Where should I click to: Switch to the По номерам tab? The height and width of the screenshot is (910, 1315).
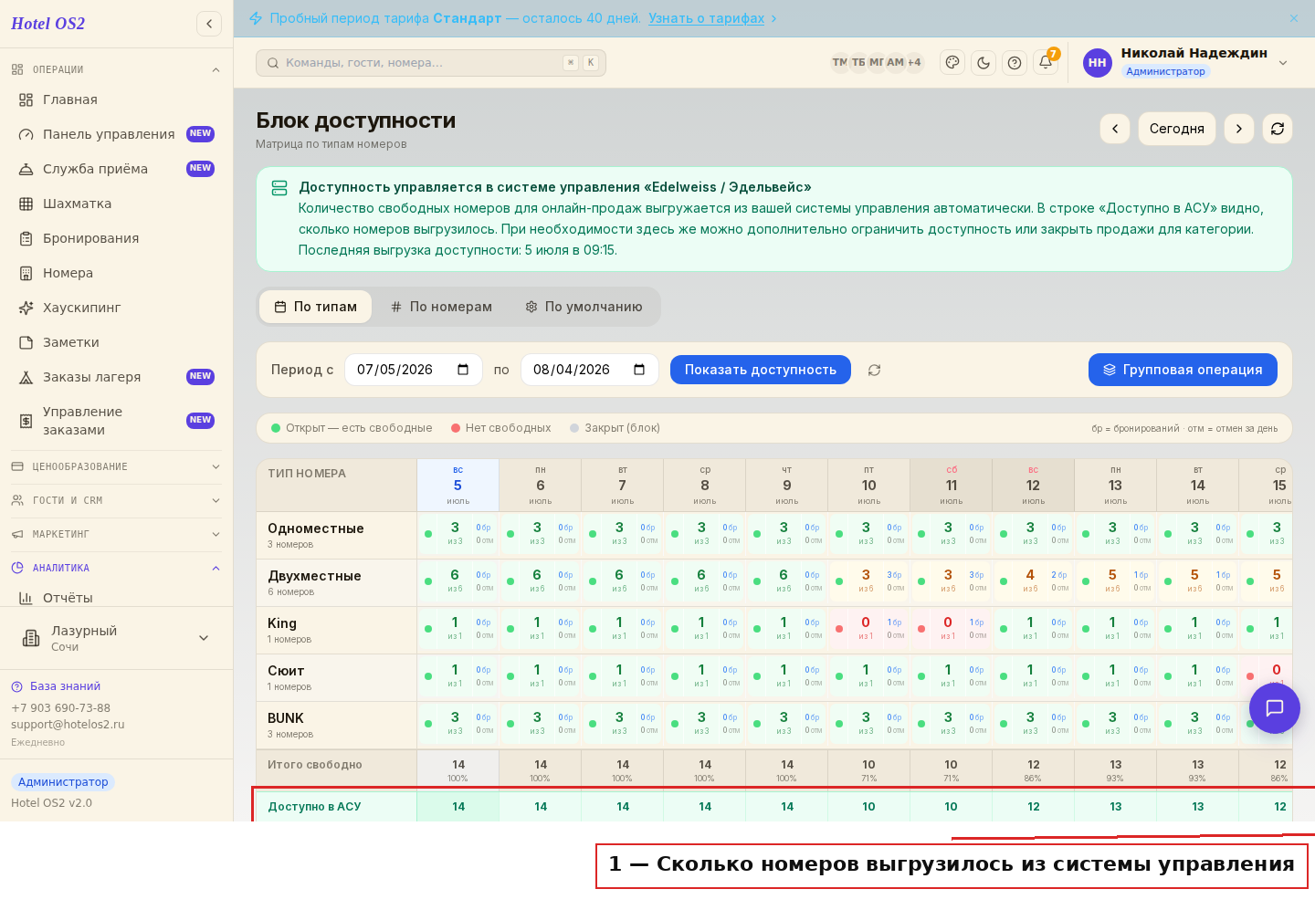442,307
